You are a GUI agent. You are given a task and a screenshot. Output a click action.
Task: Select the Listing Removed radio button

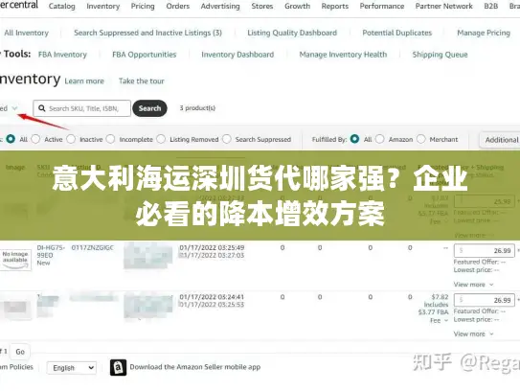[161, 139]
